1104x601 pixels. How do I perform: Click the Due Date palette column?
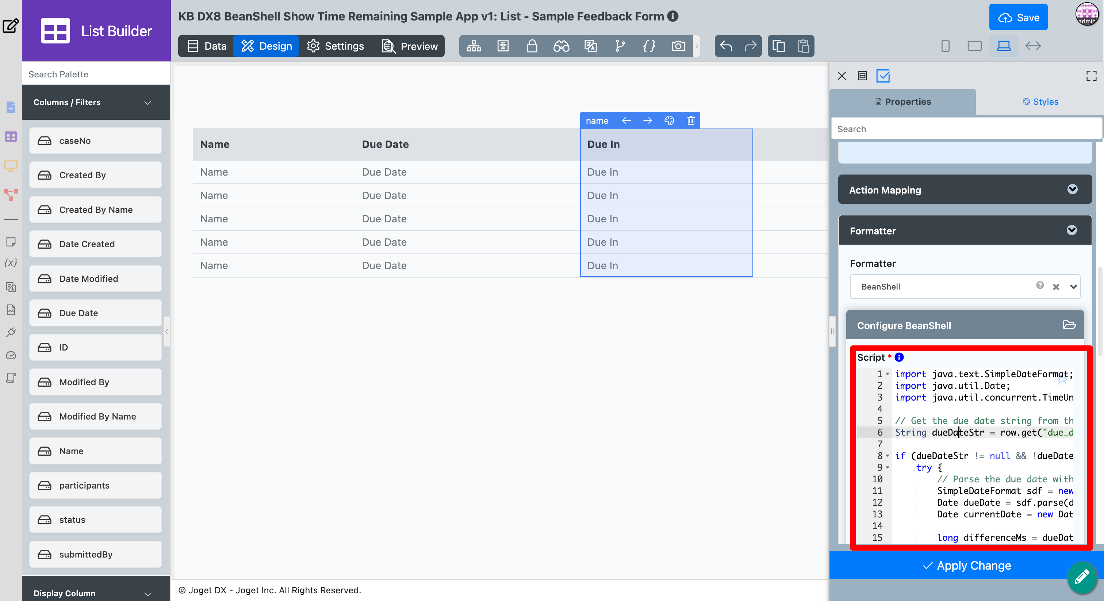96,313
